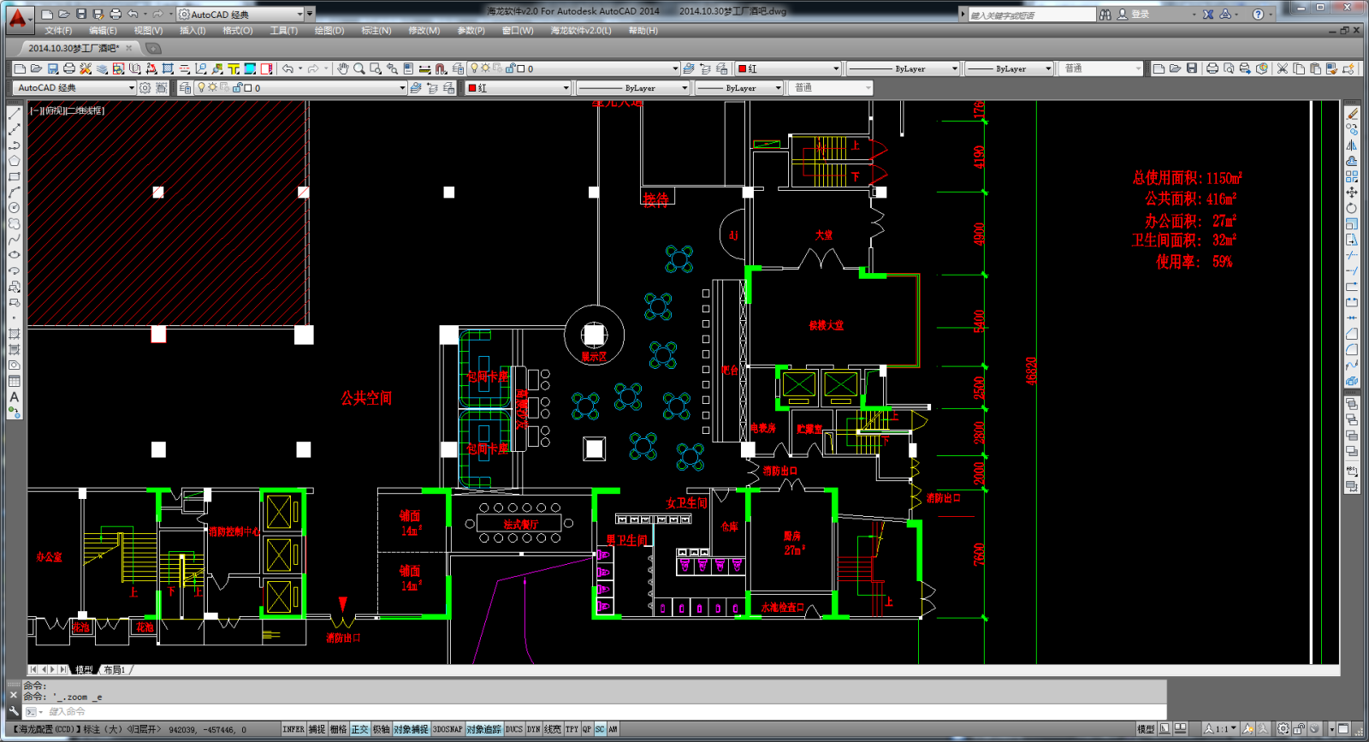Screen dimensions: 1369x742
Task: Select the Rectangle tool in left toolbar
Action: coord(14,176)
